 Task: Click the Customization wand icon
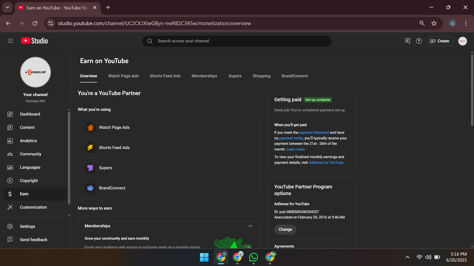10,207
